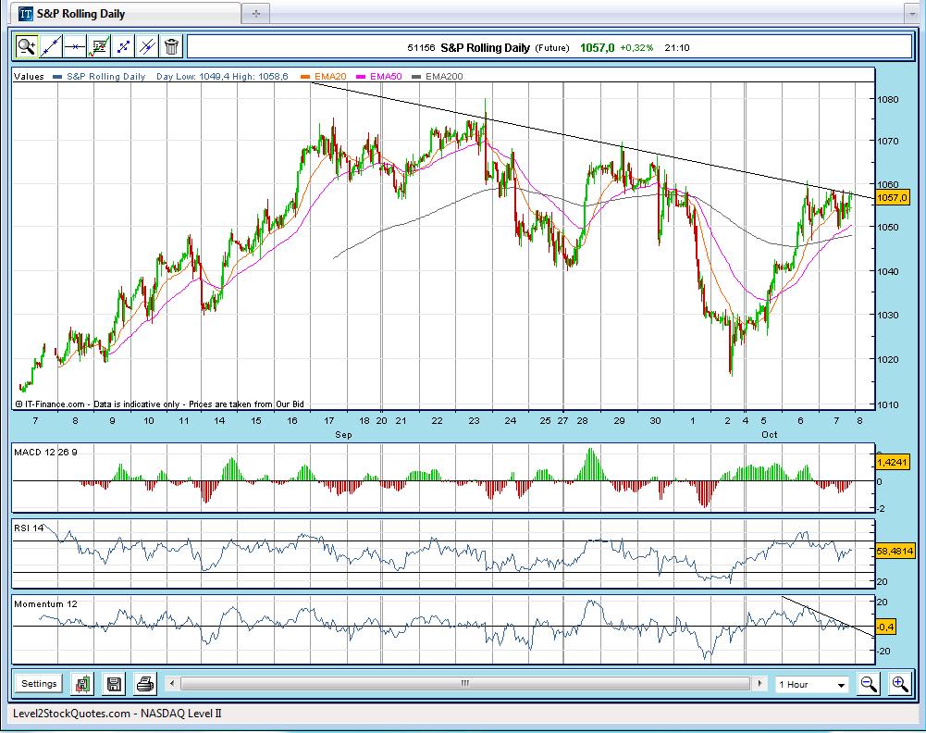Click the horizontal chart scrollbar thumb
The height and width of the screenshot is (733, 926).
pos(465,683)
